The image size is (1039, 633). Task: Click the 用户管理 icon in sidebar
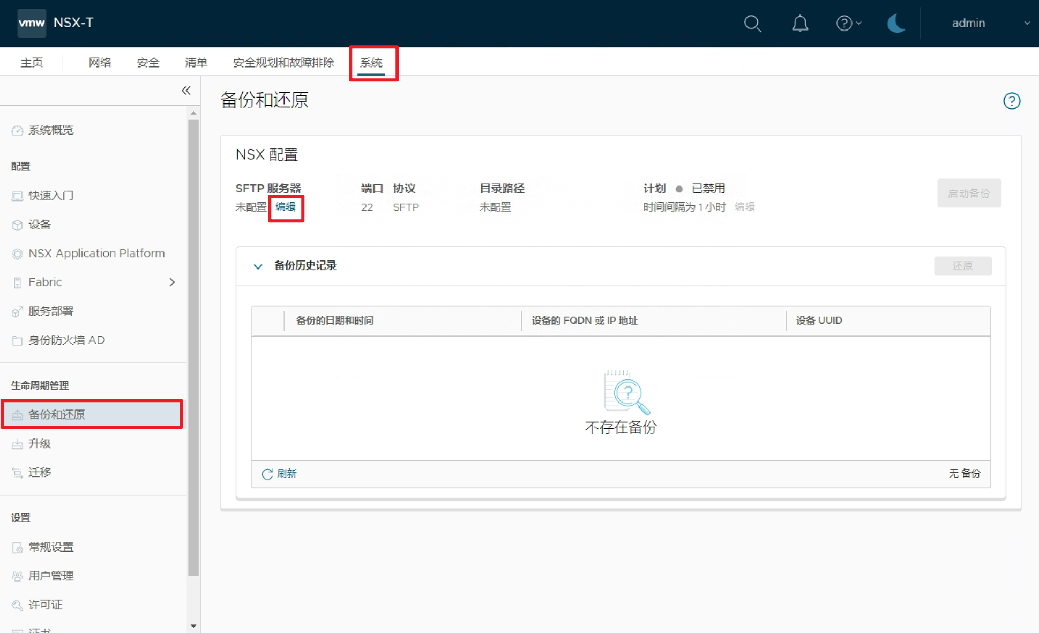[x=17, y=576]
